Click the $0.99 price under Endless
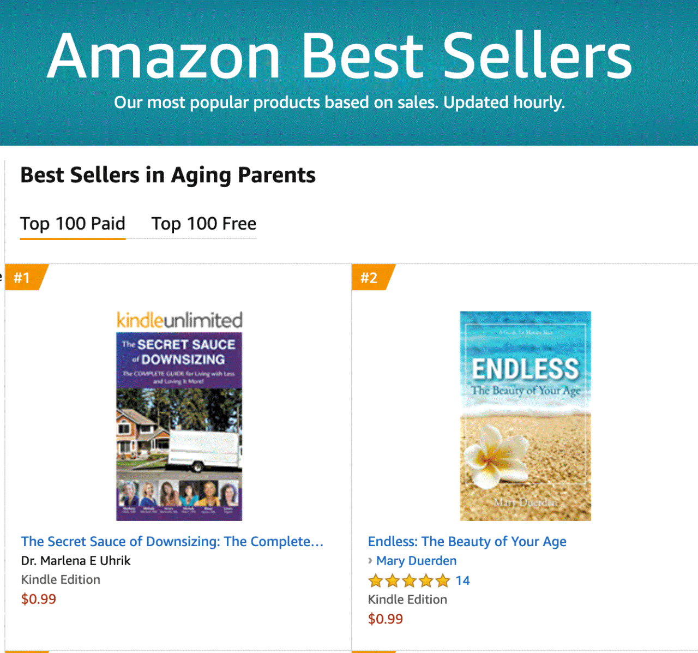This screenshot has height=653, width=698. (386, 619)
